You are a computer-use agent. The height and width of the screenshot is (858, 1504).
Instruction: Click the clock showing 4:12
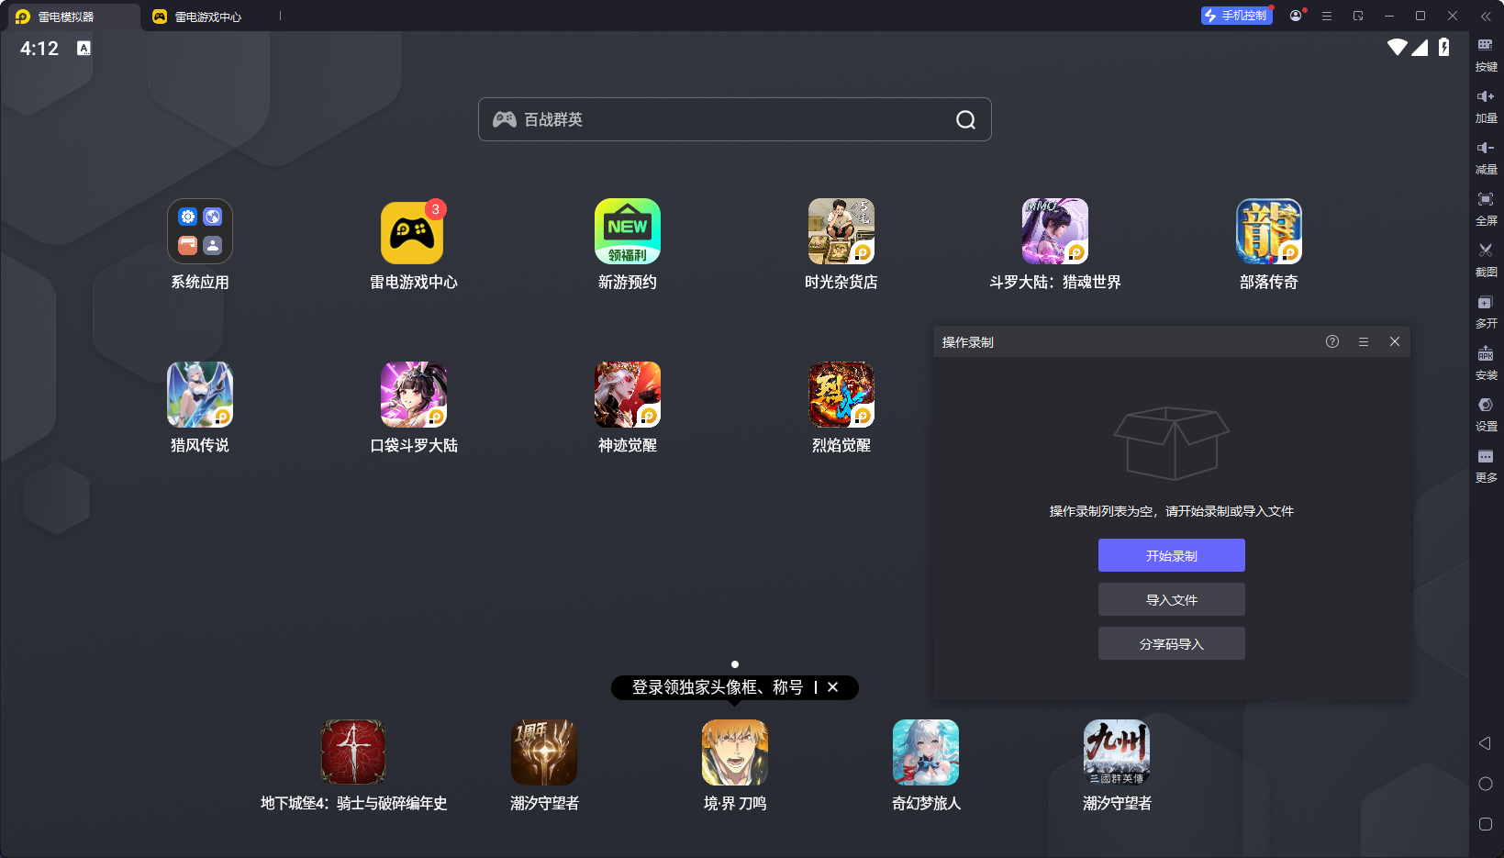coord(39,49)
